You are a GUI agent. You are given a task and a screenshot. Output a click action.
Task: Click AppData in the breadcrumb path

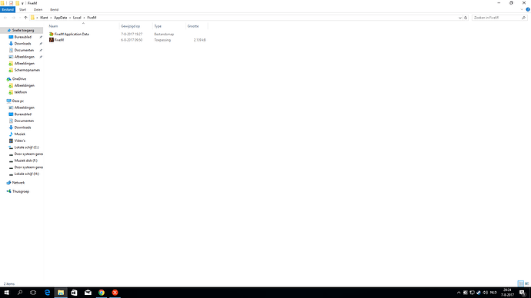(x=61, y=18)
